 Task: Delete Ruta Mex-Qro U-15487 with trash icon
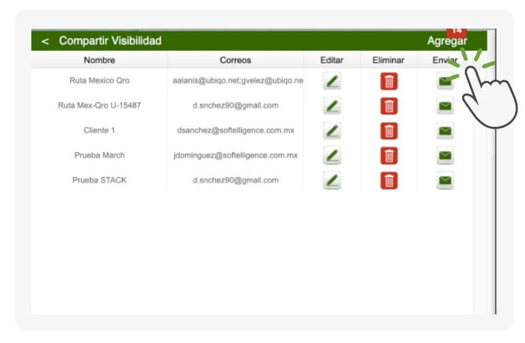[389, 106]
